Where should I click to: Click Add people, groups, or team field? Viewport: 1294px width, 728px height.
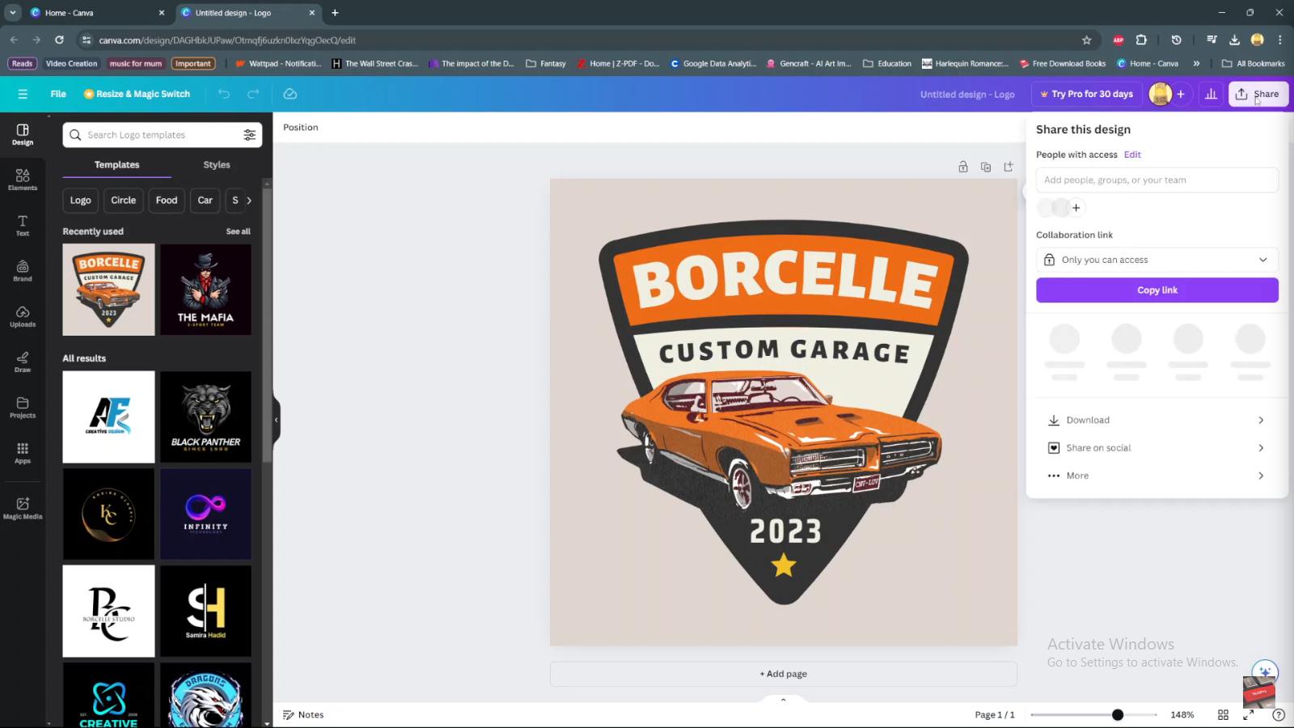coord(1157,180)
